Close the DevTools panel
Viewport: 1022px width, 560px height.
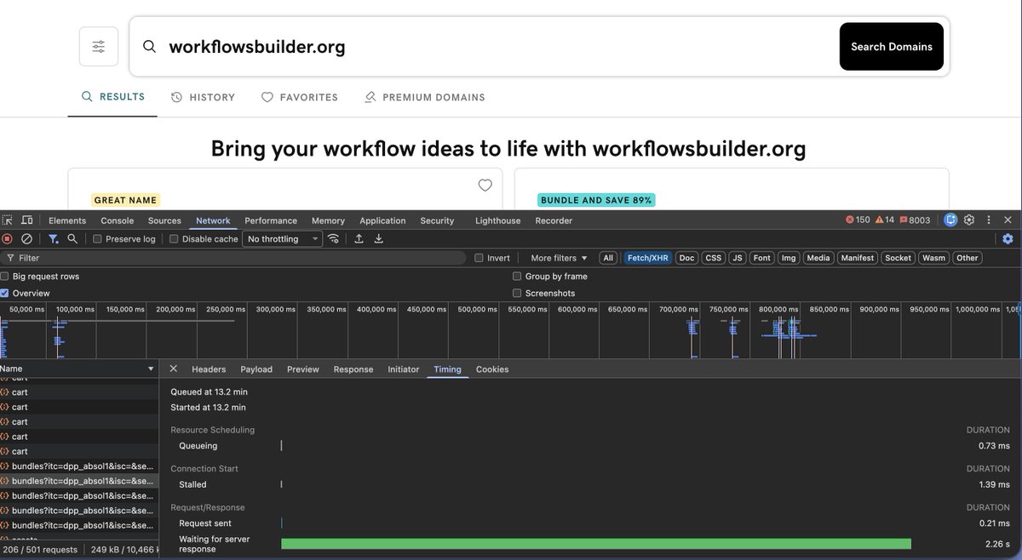(1008, 220)
